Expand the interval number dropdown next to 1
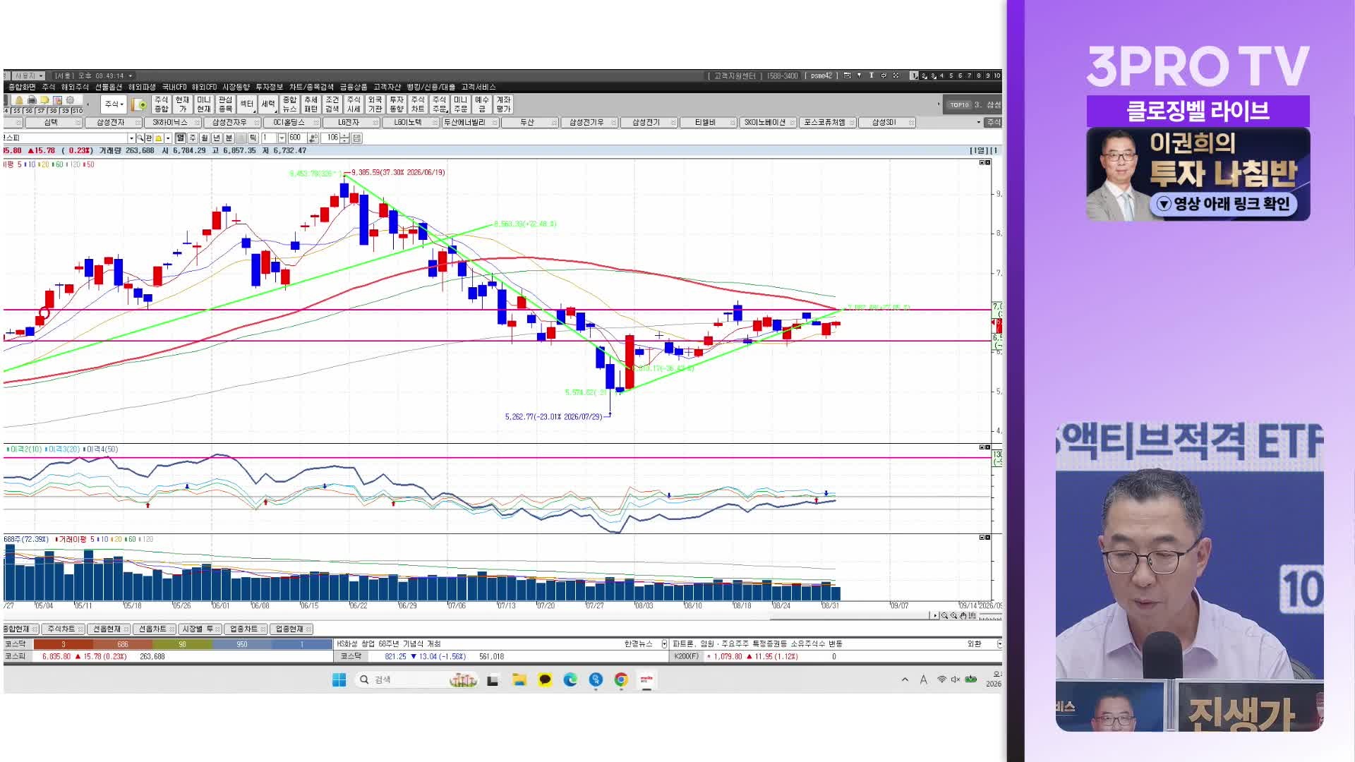 282,138
